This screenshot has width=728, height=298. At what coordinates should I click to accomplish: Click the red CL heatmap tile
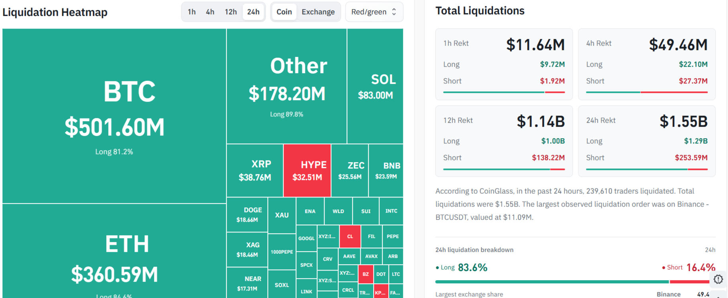coord(350,236)
